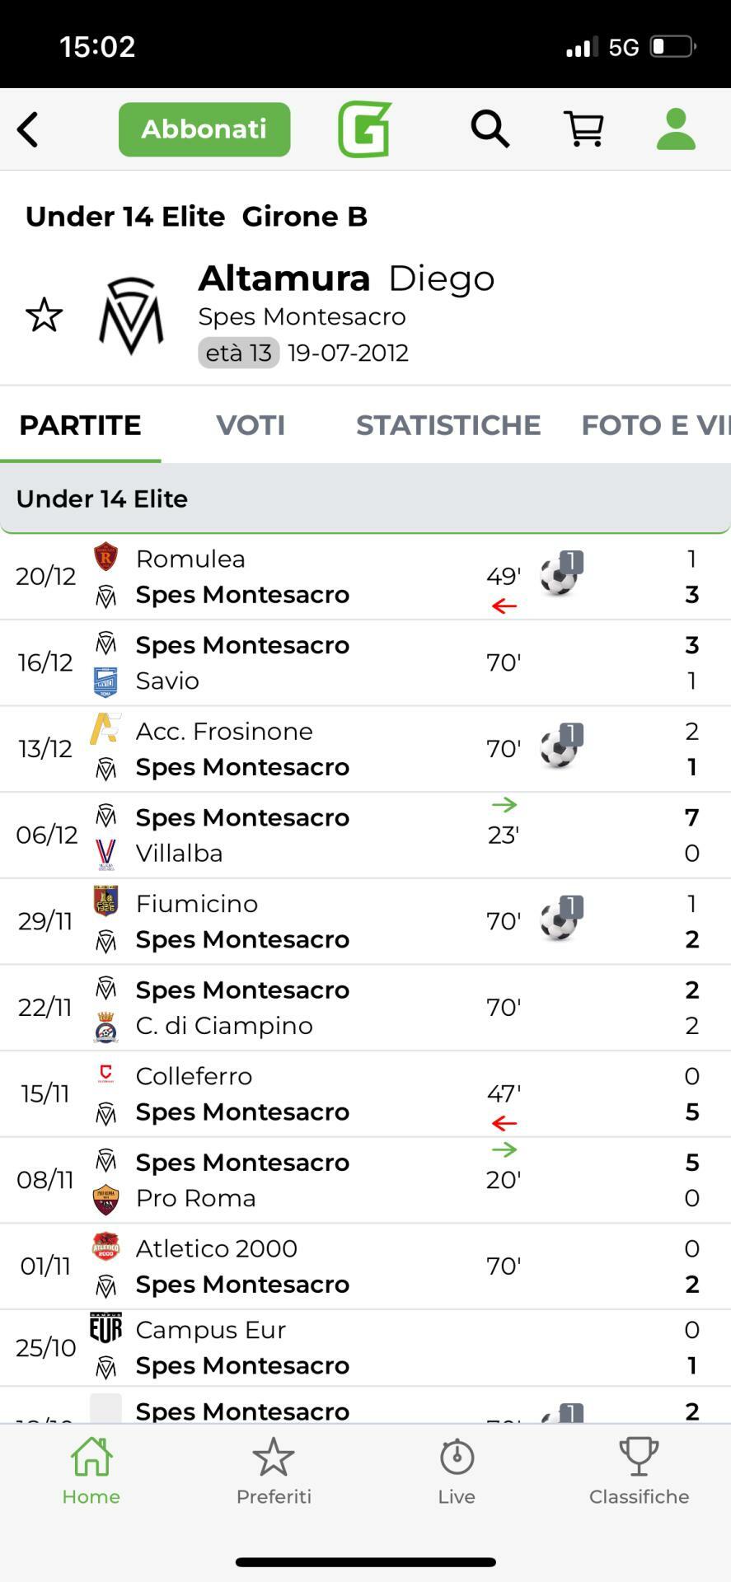This screenshot has width=731, height=1582.
Task: Collapse the Under 14 Elite section header
Action: (365, 498)
